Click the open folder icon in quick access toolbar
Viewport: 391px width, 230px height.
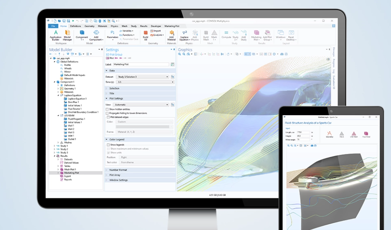click(x=59, y=21)
